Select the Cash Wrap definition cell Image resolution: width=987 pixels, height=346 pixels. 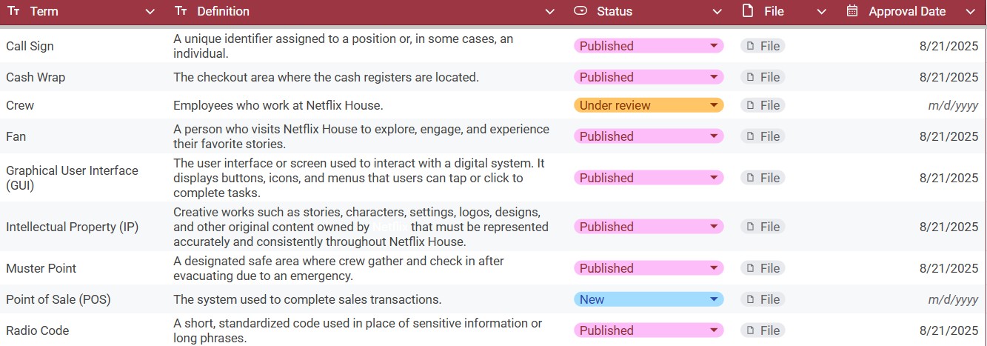[326, 77]
